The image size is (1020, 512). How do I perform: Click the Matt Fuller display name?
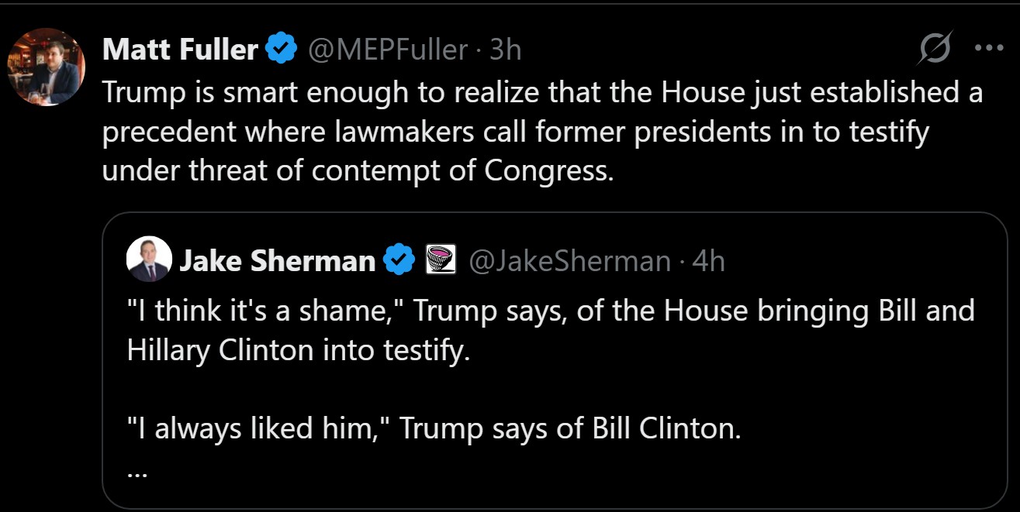[x=179, y=50]
